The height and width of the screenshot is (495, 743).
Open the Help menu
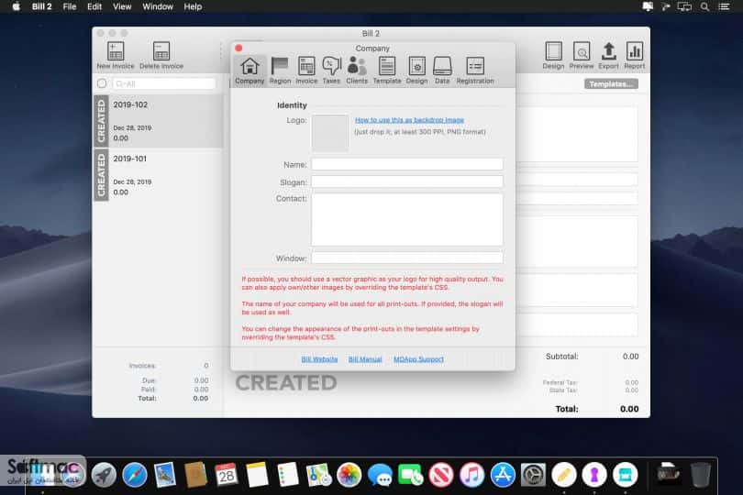193,6
